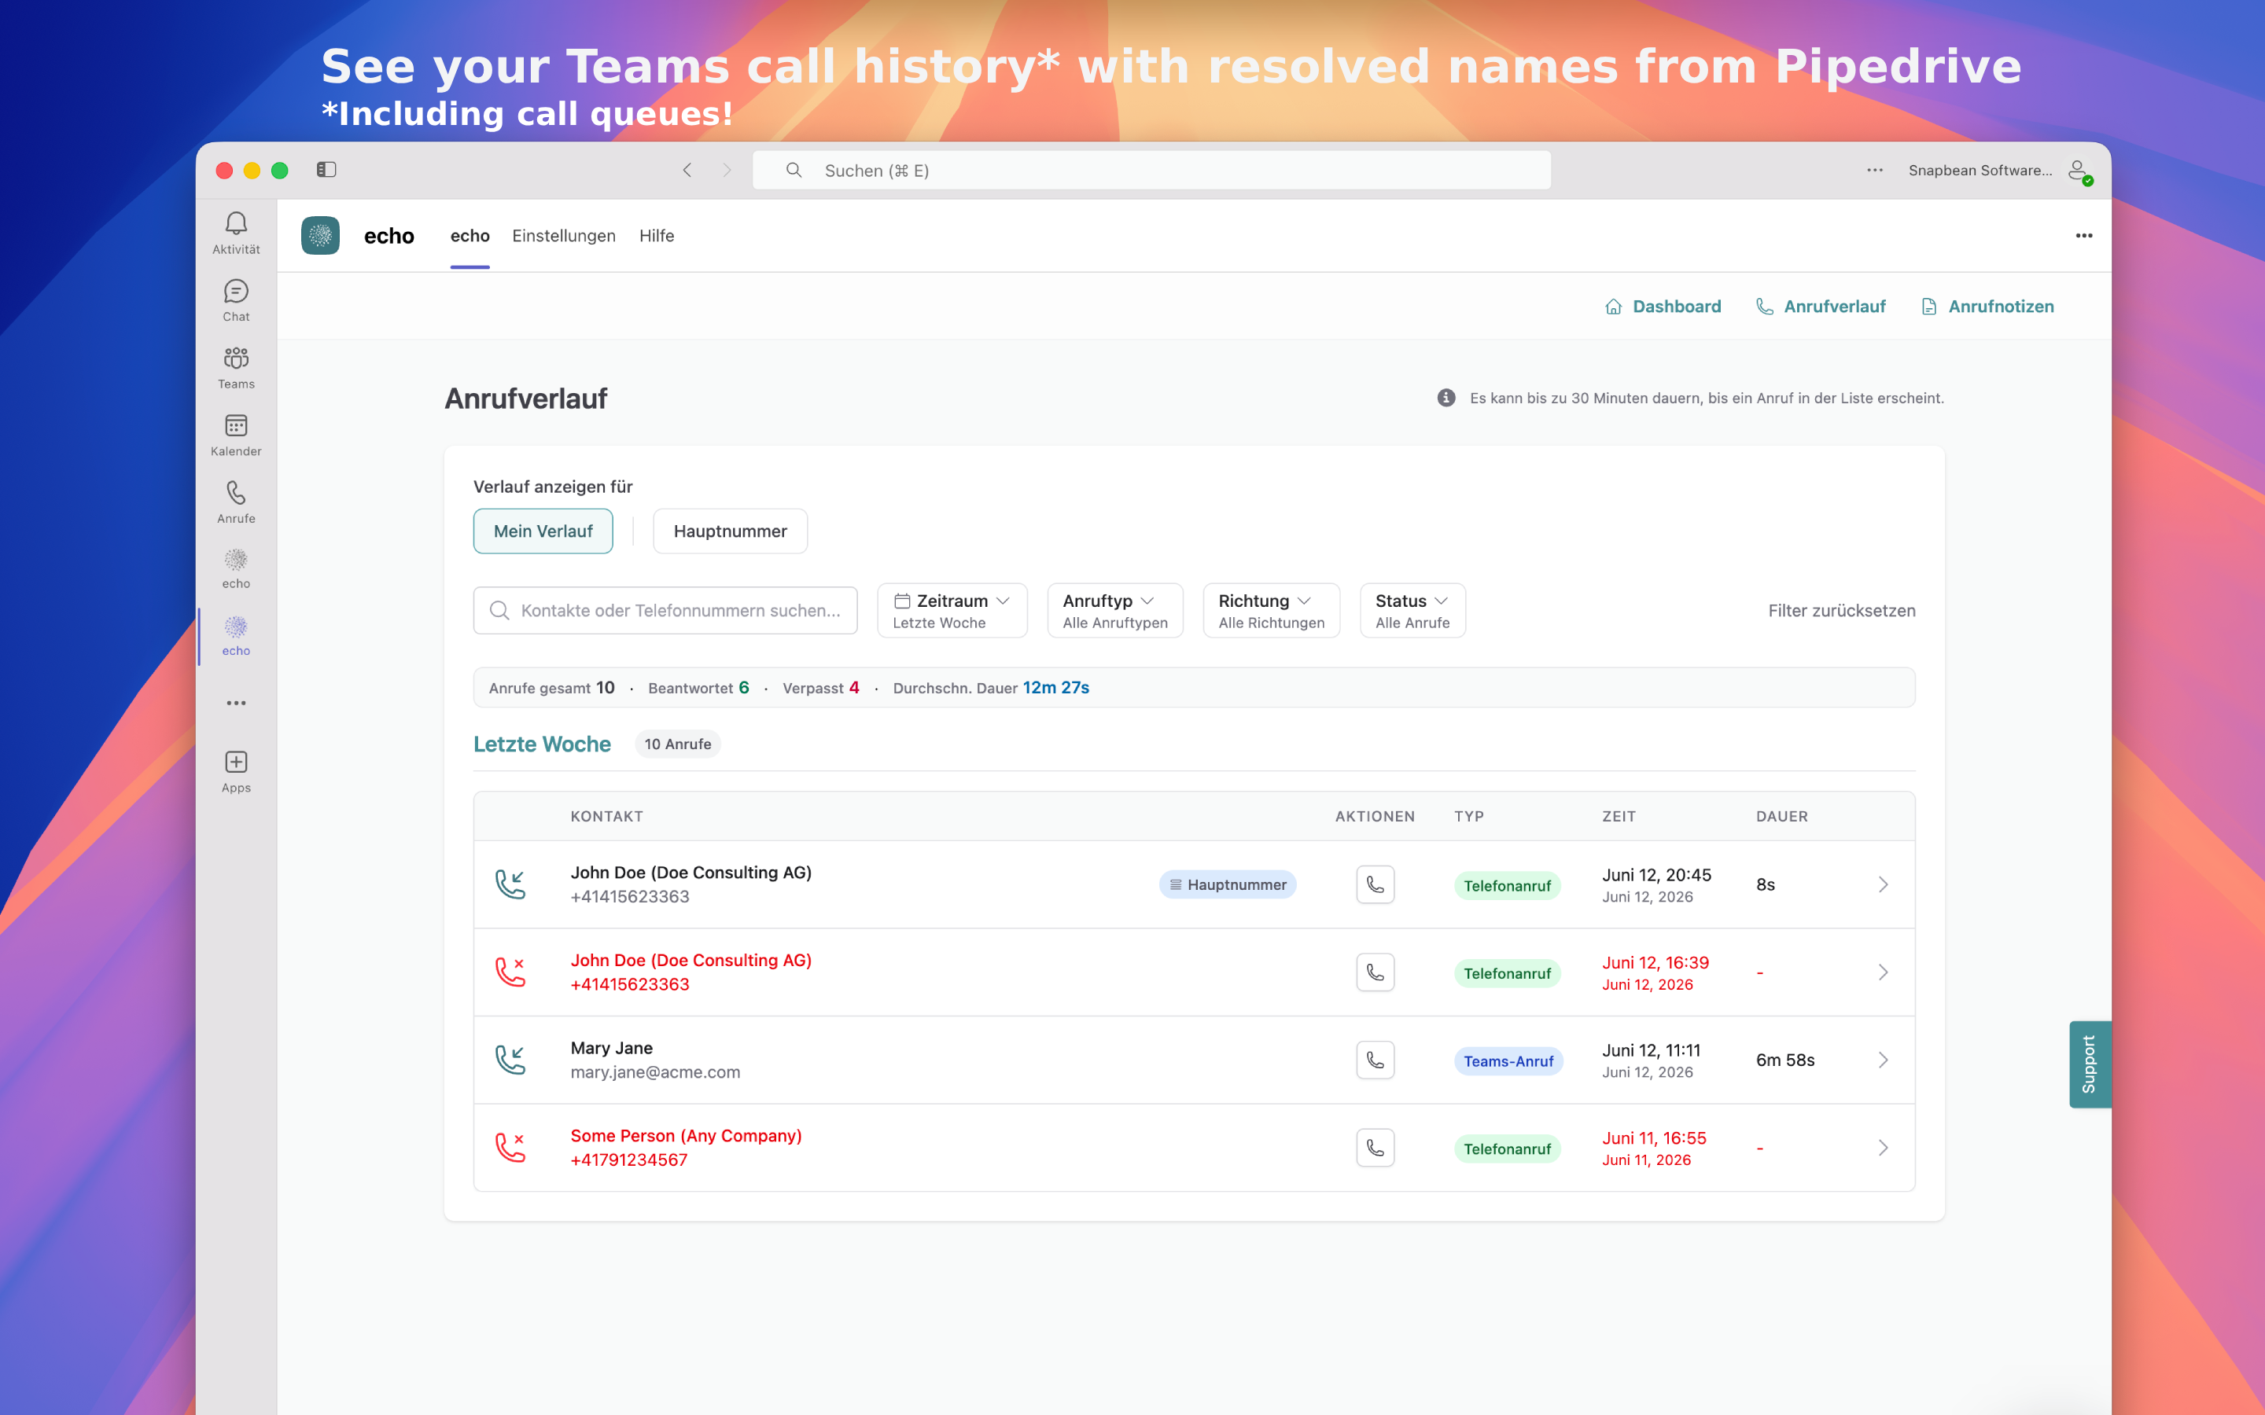
Task: Click the 6m 58s duration value
Action: point(1784,1060)
